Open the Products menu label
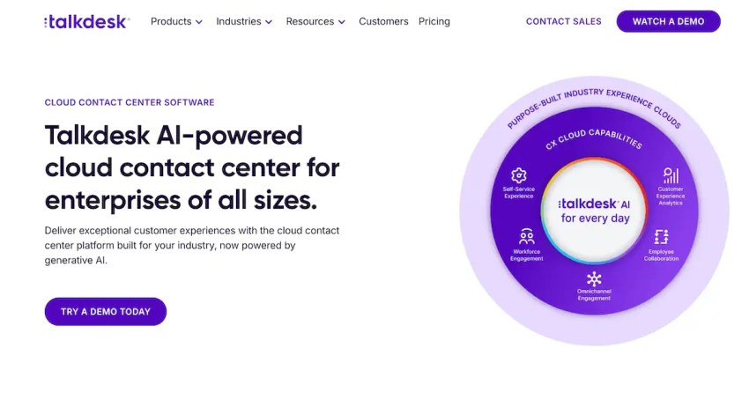The height and width of the screenshot is (393, 749). [171, 21]
